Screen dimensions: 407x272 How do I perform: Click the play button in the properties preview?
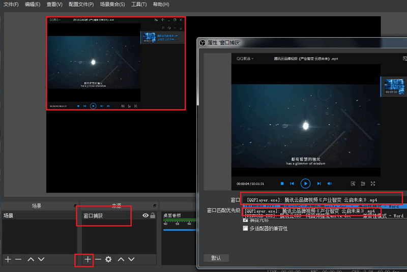pyautogui.click(x=305, y=184)
